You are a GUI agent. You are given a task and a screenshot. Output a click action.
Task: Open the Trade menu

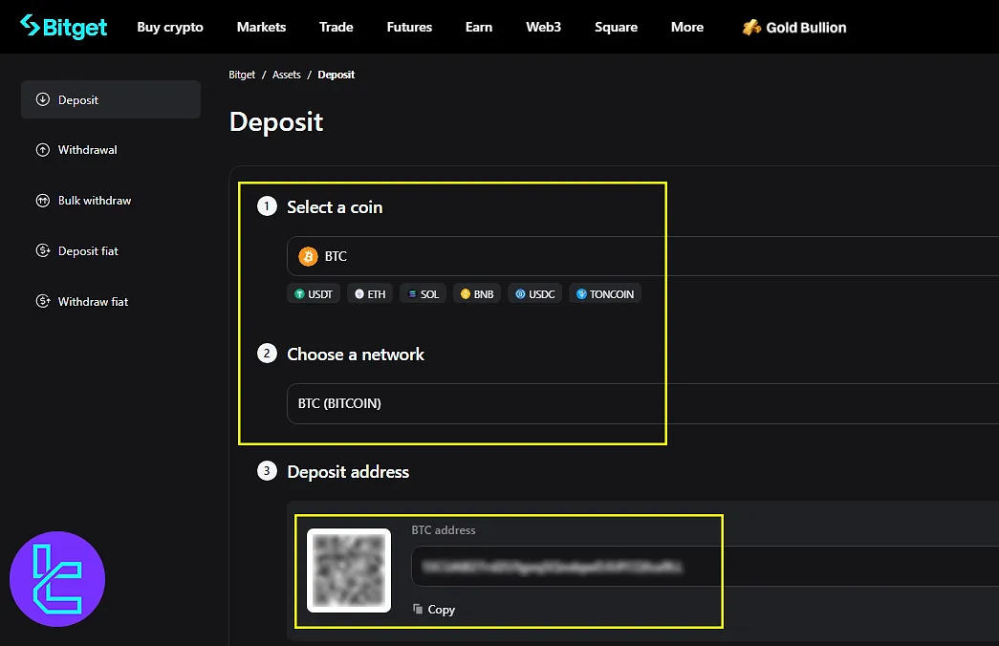337,28
